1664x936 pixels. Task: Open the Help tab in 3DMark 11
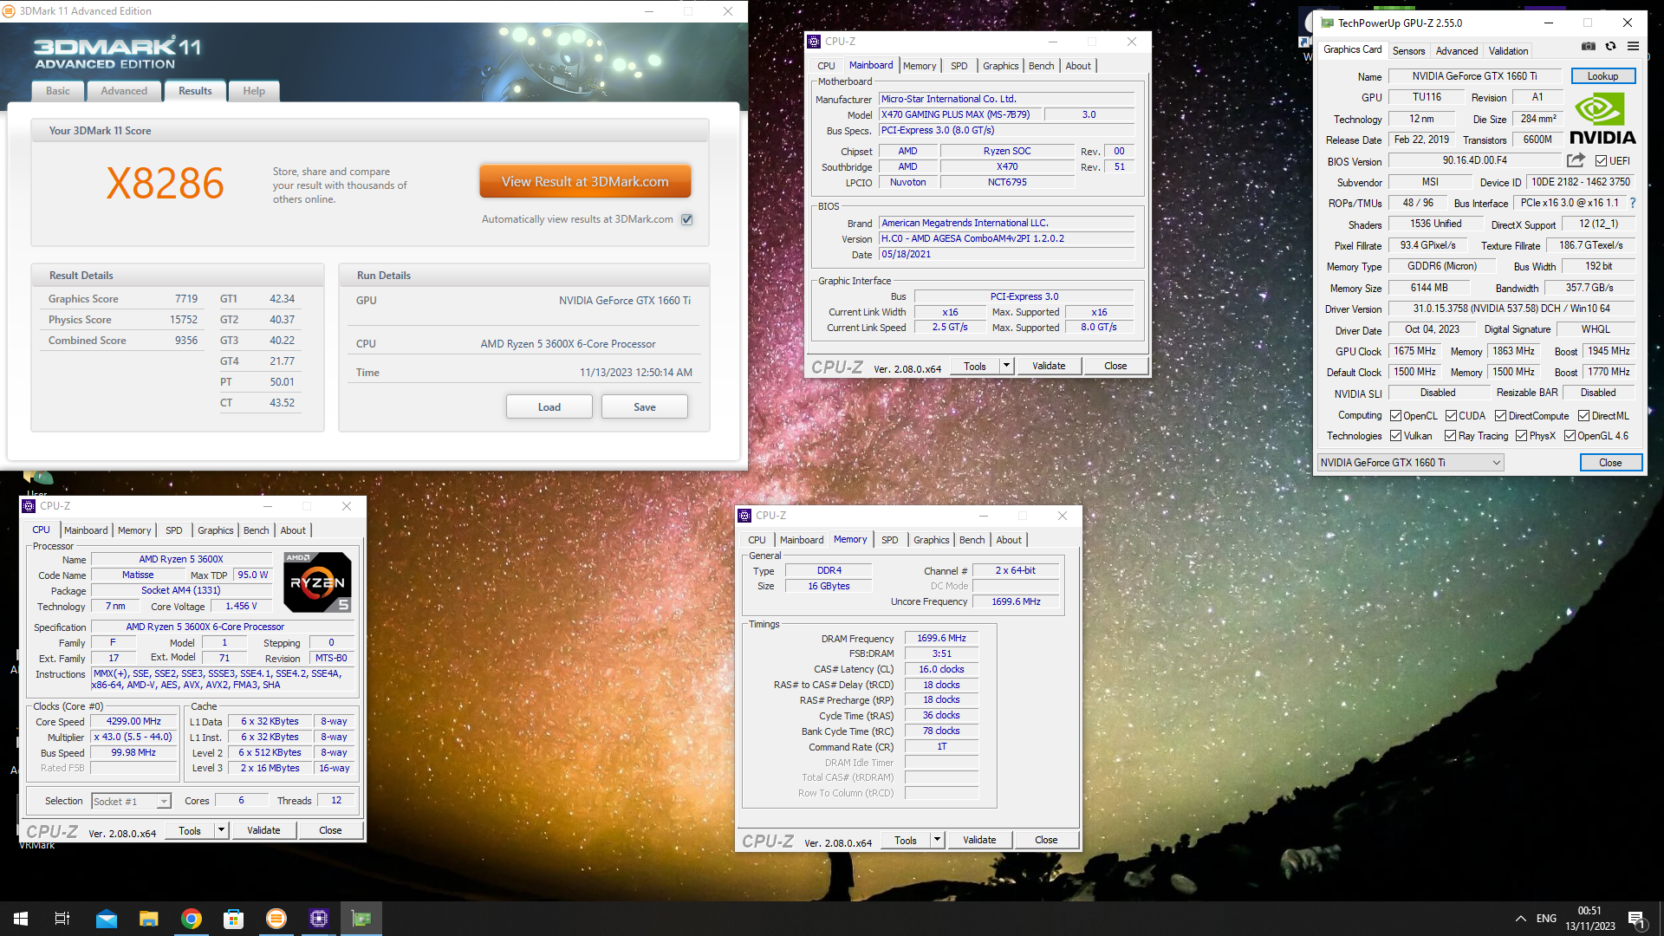[254, 91]
